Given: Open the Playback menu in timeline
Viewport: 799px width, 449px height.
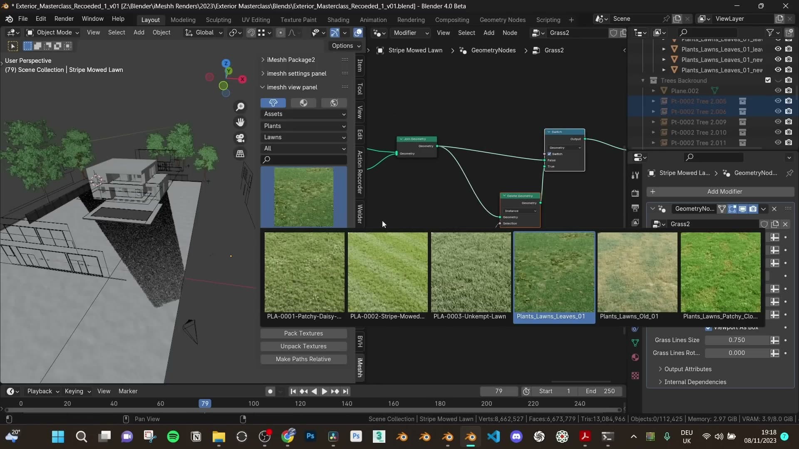Looking at the screenshot, I should [43, 391].
